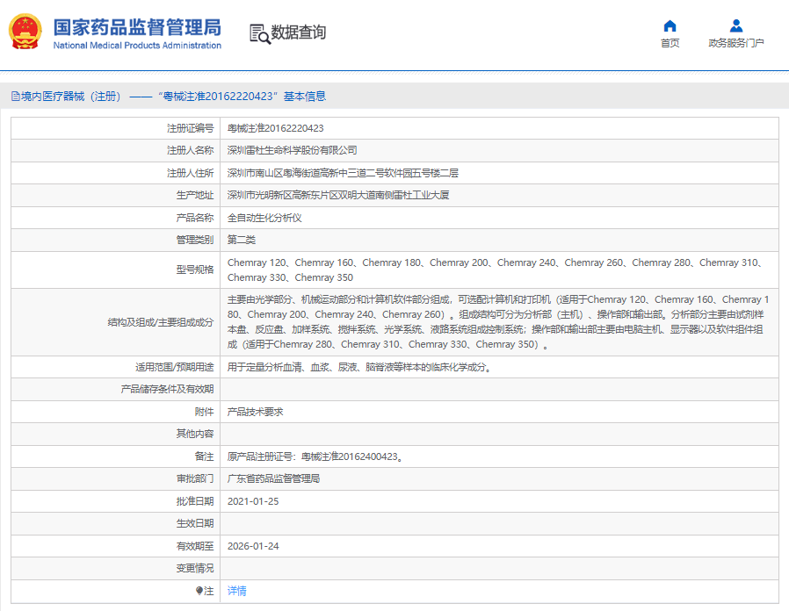Click National Medical Products Administration text
Screen dimensions: 789x611
(137, 46)
